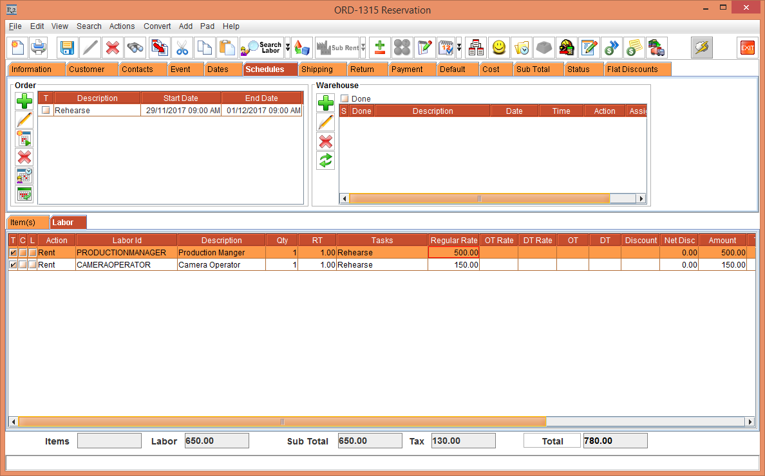
Task: Open search using the binoculars icon
Action: tap(135, 47)
